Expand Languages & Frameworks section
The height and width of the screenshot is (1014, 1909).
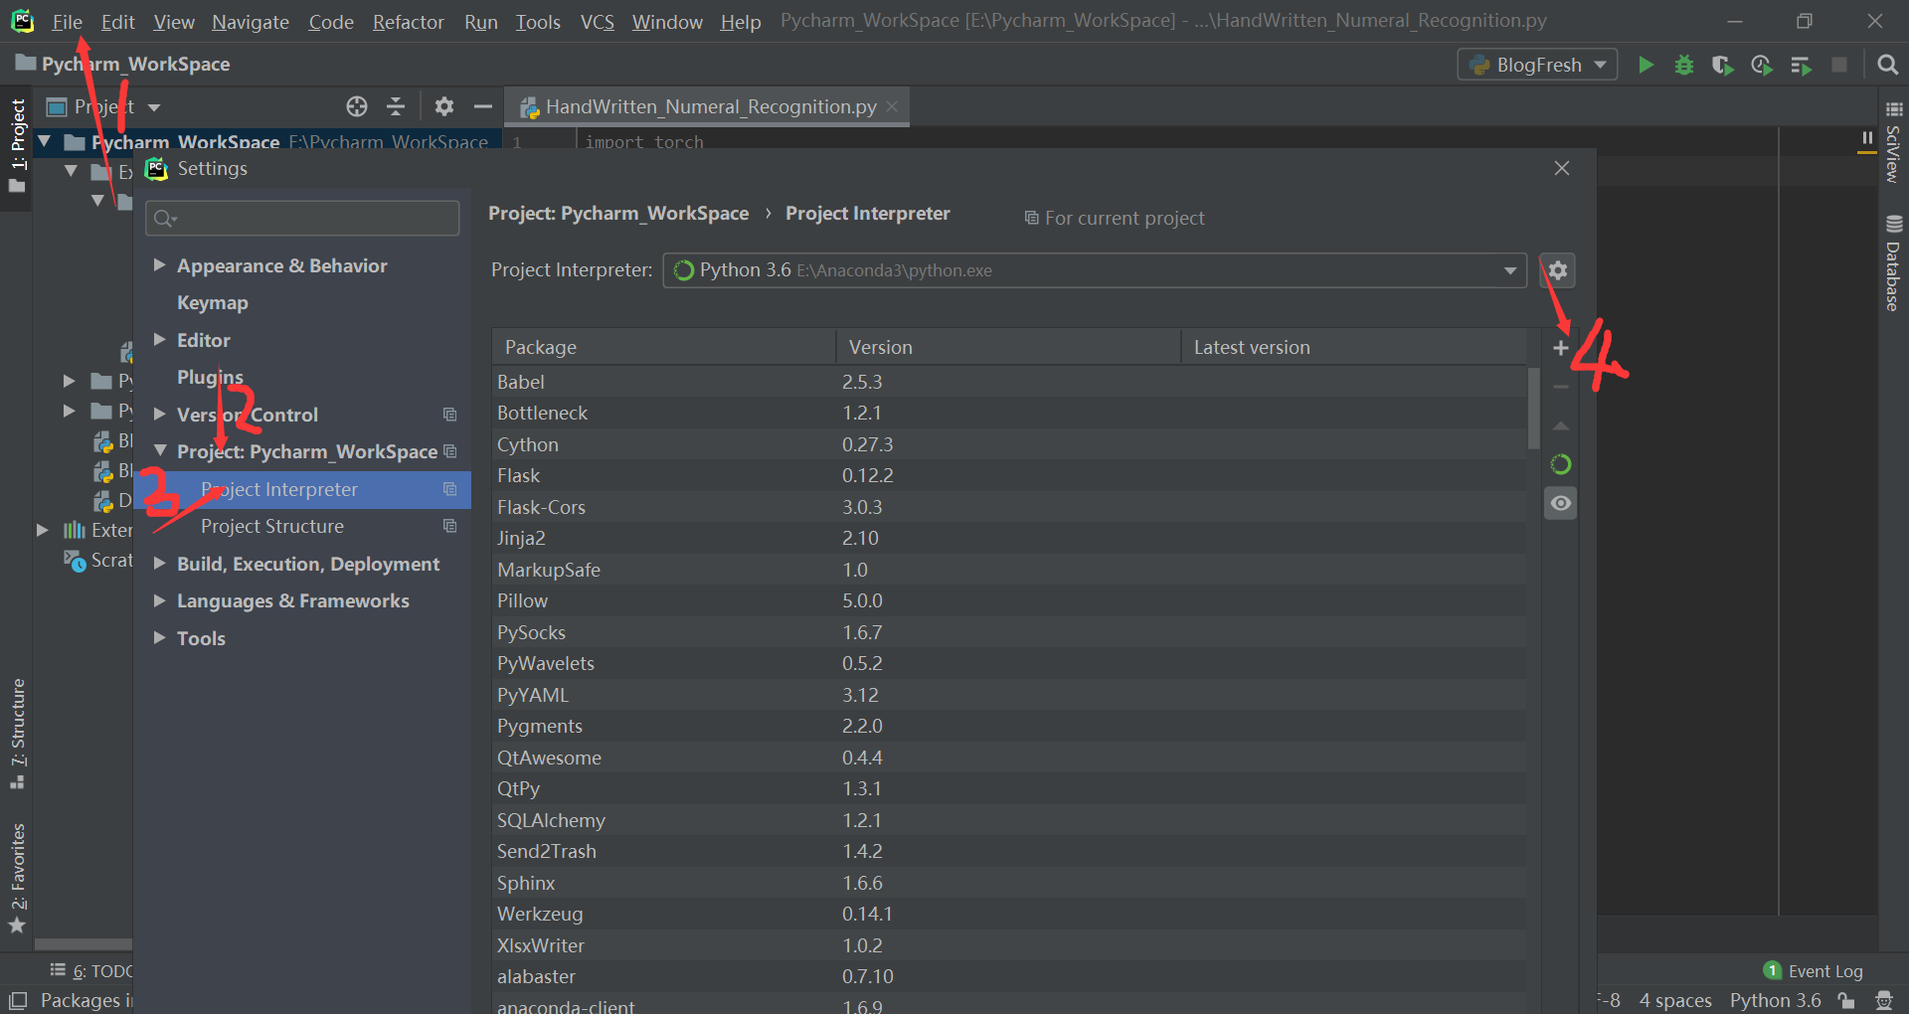159,600
